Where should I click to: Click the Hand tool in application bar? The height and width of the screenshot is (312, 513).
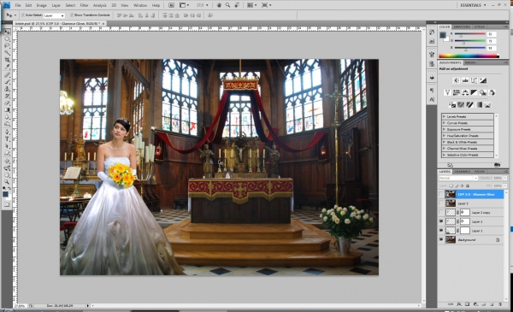pyautogui.click(x=219, y=5)
